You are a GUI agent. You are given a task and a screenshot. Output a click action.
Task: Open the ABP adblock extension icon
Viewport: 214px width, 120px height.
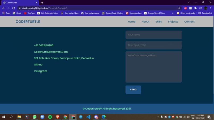tap(185, 8)
